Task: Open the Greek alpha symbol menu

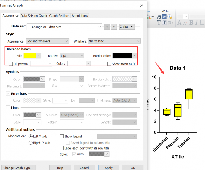Action: point(170,23)
